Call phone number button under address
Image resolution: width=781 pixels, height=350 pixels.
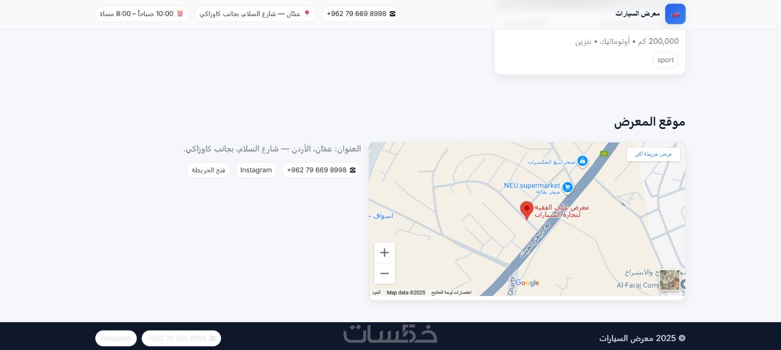coord(321,170)
